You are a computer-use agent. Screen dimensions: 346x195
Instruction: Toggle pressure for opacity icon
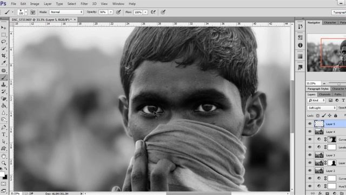click(118, 12)
